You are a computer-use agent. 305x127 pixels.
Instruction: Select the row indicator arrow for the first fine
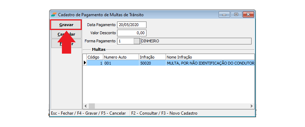(85, 63)
